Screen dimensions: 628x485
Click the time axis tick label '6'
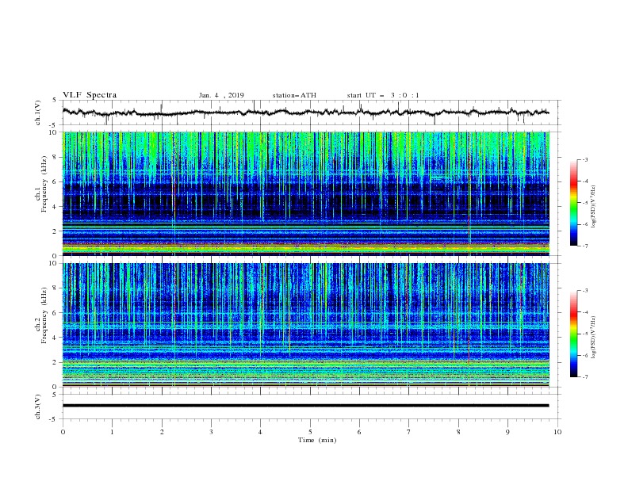click(x=359, y=432)
